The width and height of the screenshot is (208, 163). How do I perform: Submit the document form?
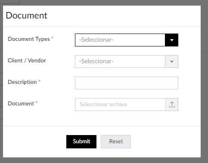[x=81, y=141]
